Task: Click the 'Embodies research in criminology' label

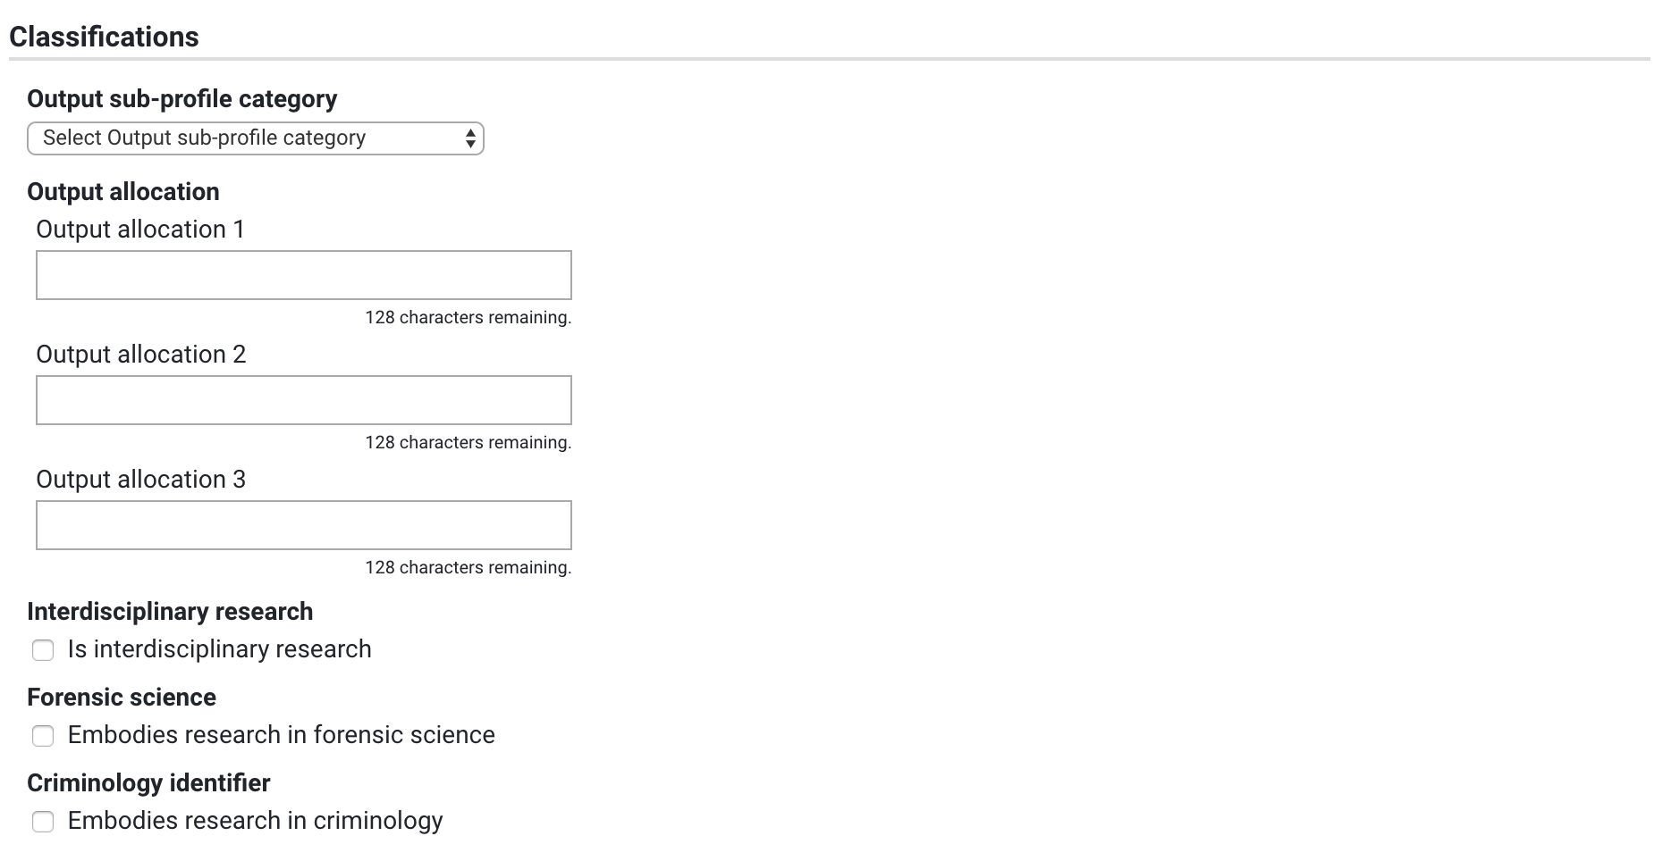Action: click(255, 821)
